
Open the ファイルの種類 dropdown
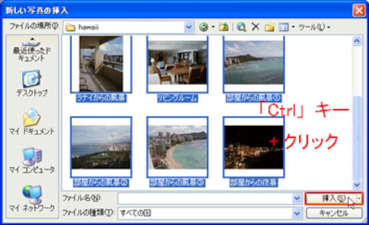297,213
